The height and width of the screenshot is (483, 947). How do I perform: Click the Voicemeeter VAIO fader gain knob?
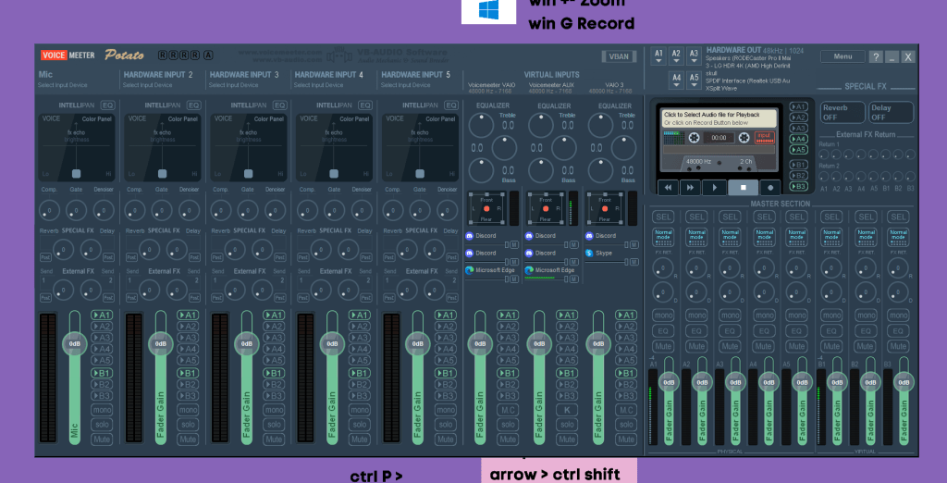pos(480,344)
